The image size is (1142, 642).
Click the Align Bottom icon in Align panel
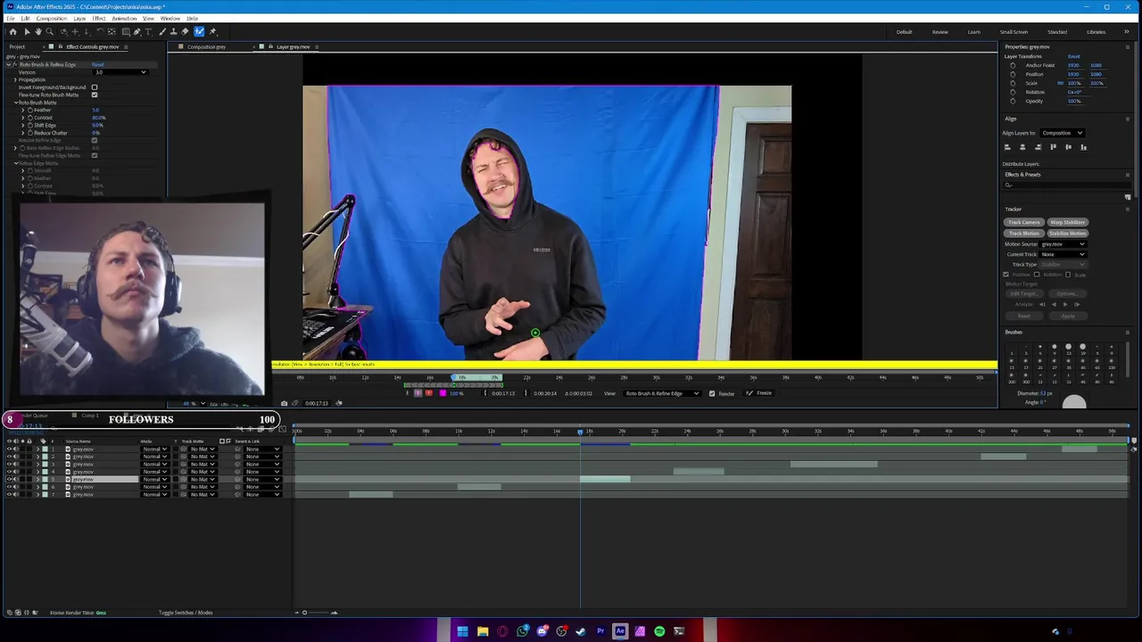1083,147
